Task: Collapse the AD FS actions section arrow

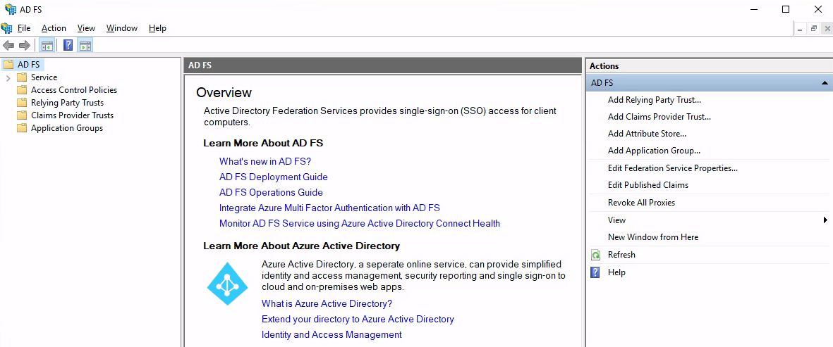Action: (824, 83)
